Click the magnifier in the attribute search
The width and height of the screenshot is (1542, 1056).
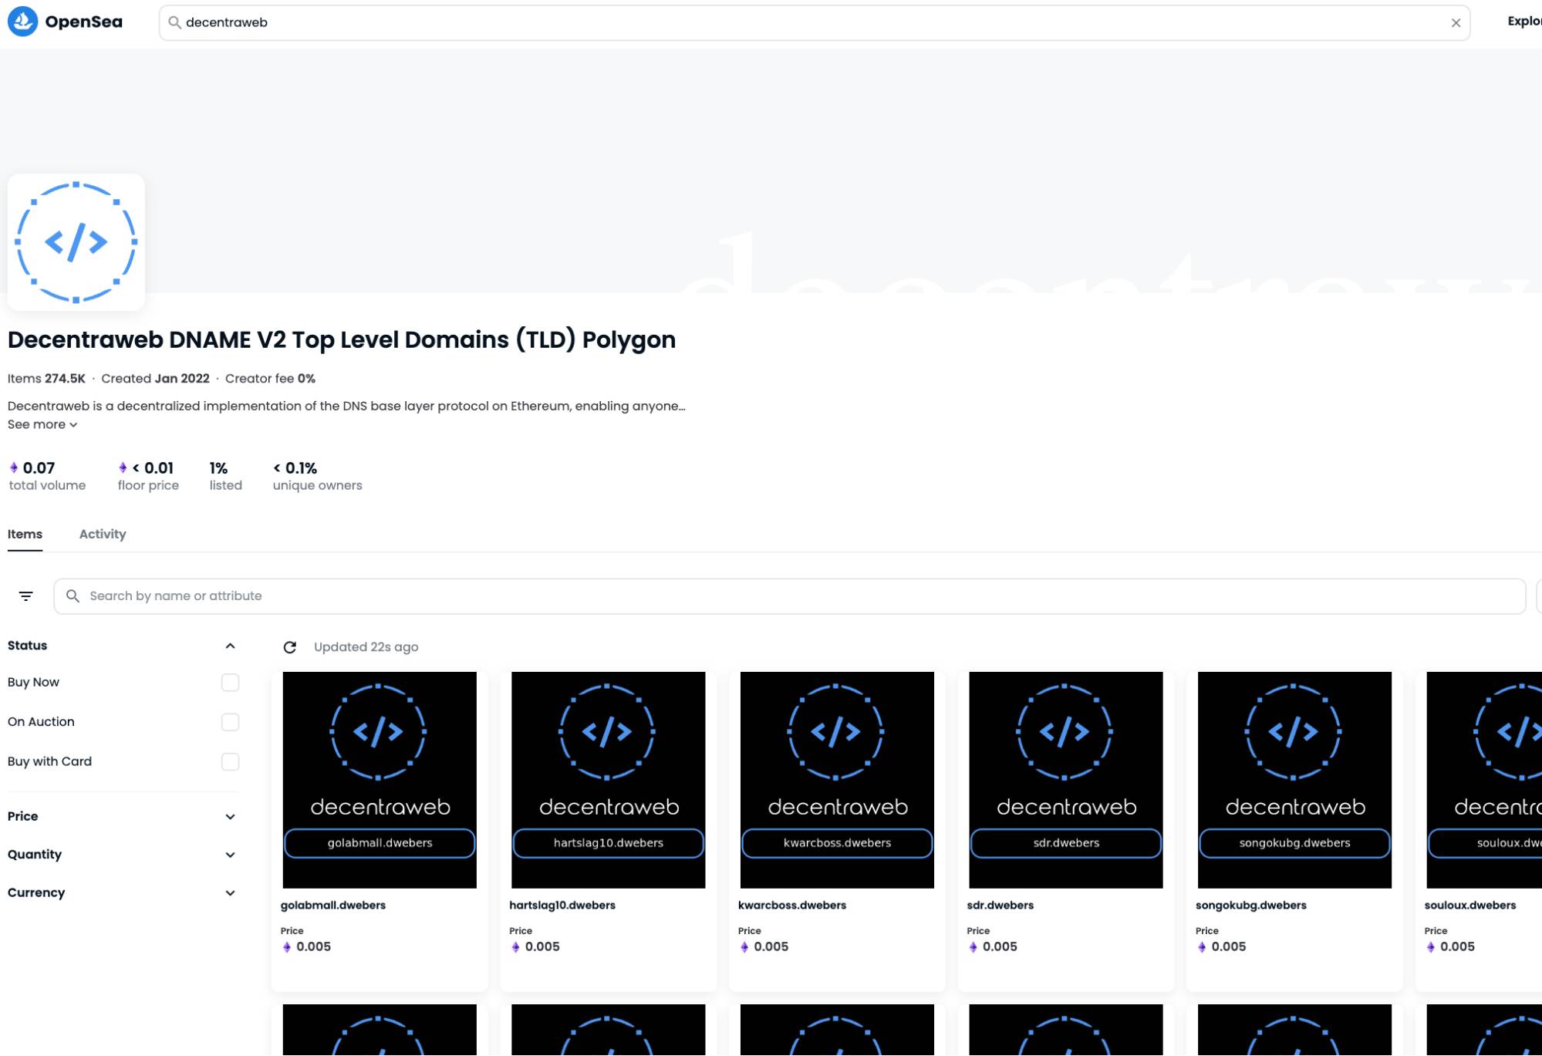click(x=73, y=596)
